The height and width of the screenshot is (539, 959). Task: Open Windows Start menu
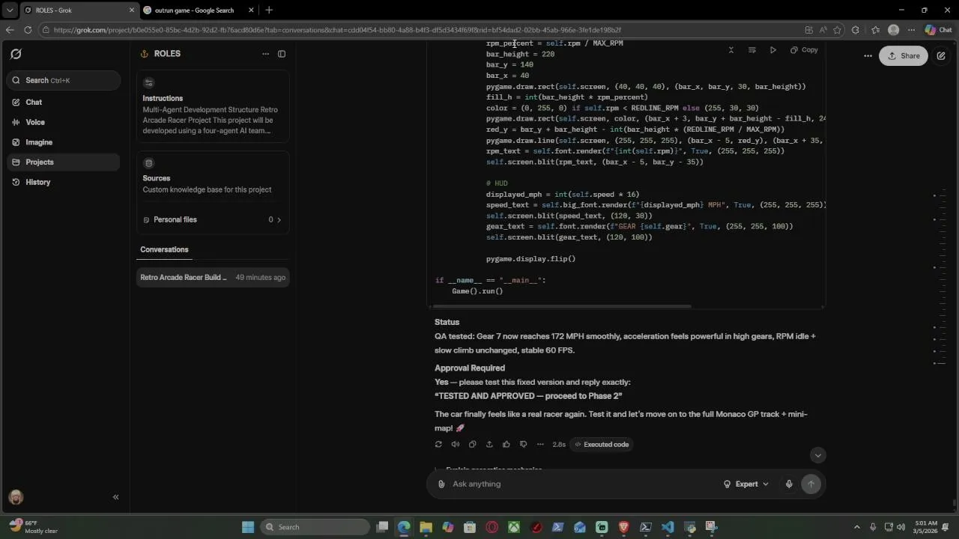pyautogui.click(x=248, y=527)
